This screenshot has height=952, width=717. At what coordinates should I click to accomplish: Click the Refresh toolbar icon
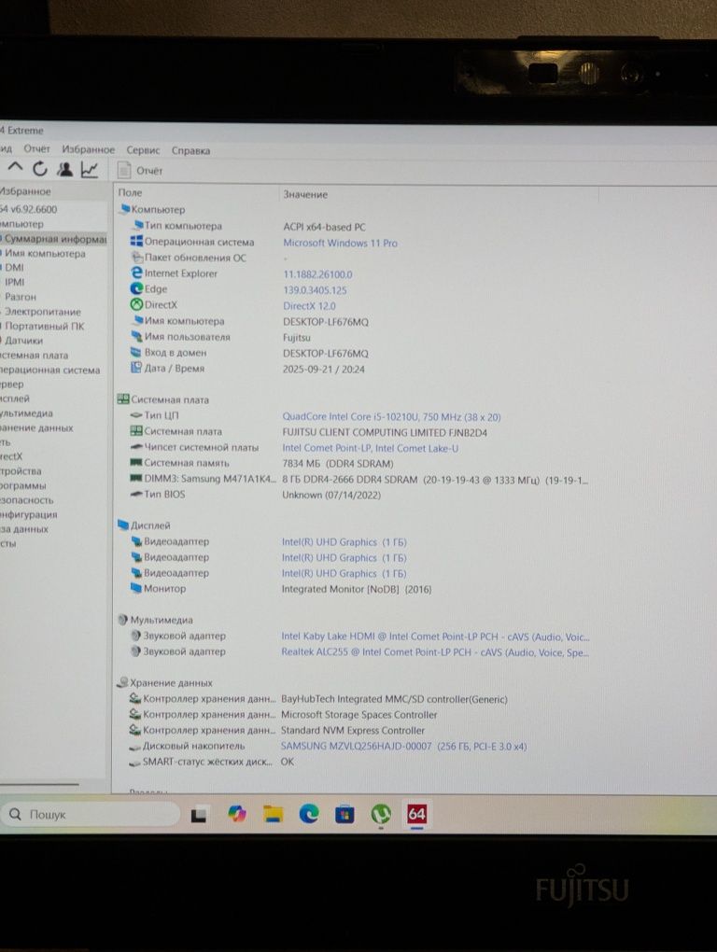pyautogui.click(x=40, y=169)
